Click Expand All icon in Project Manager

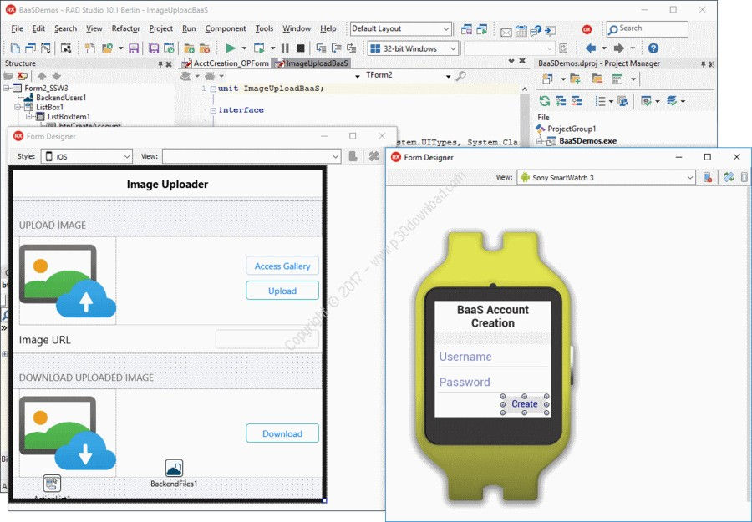click(x=560, y=101)
